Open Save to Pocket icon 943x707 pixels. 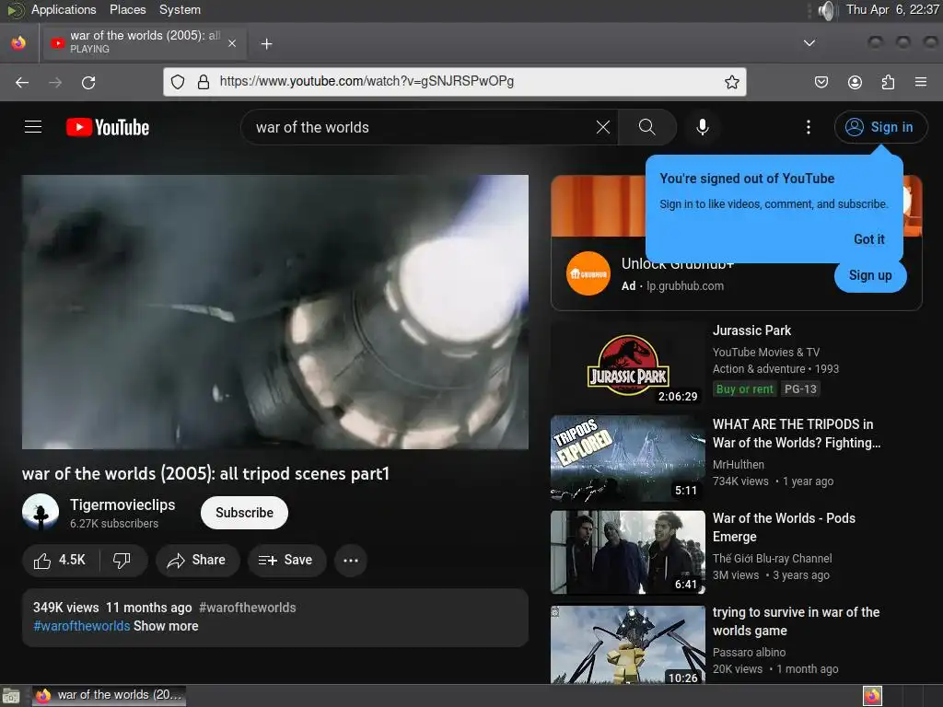tap(821, 82)
